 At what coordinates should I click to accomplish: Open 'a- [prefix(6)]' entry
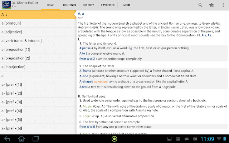(38, 128)
